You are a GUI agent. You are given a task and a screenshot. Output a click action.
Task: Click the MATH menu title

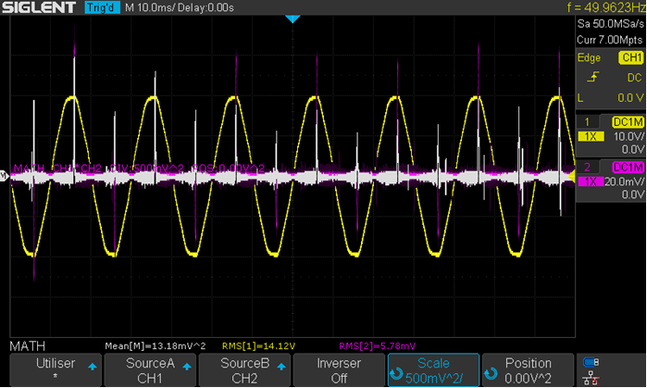point(27,346)
